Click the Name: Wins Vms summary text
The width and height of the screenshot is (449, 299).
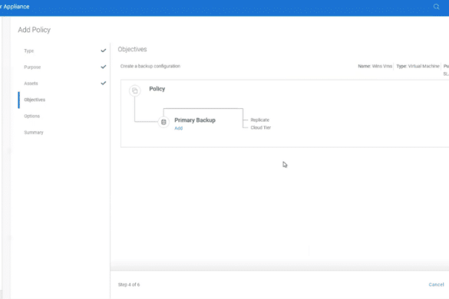375,66
